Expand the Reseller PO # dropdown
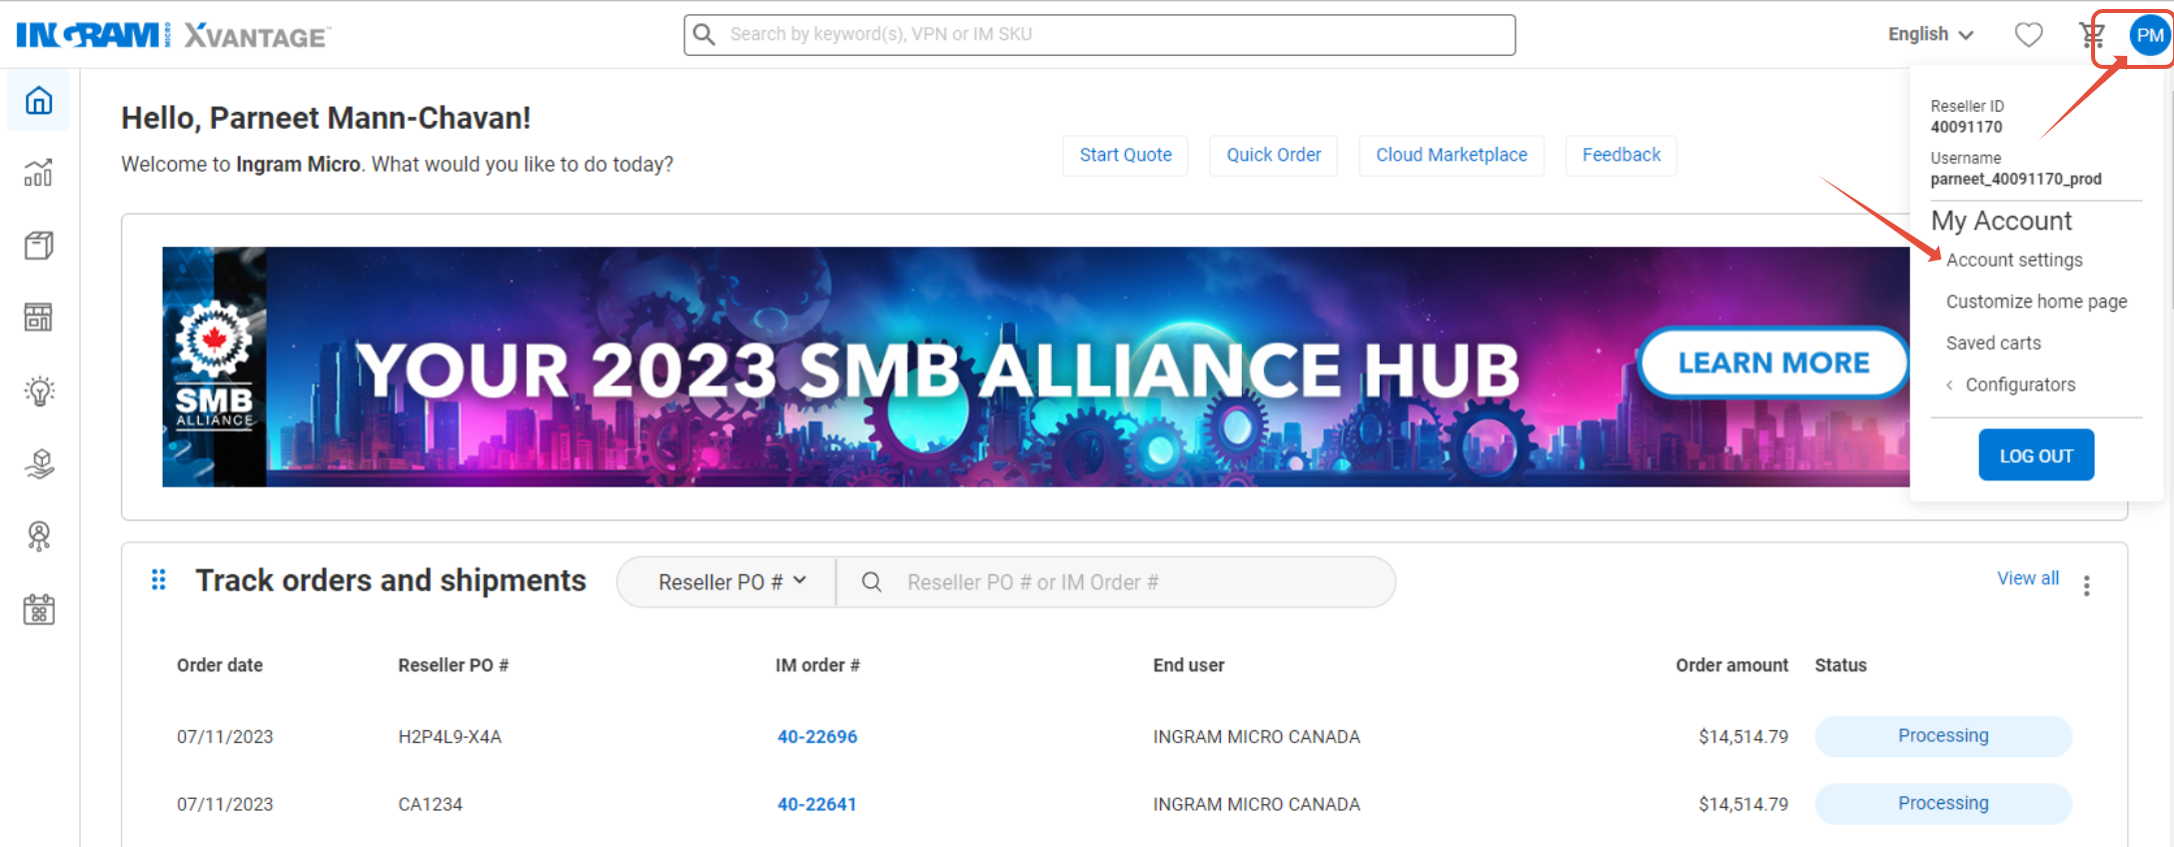The width and height of the screenshot is (2174, 847). pyautogui.click(x=732, y=581)
